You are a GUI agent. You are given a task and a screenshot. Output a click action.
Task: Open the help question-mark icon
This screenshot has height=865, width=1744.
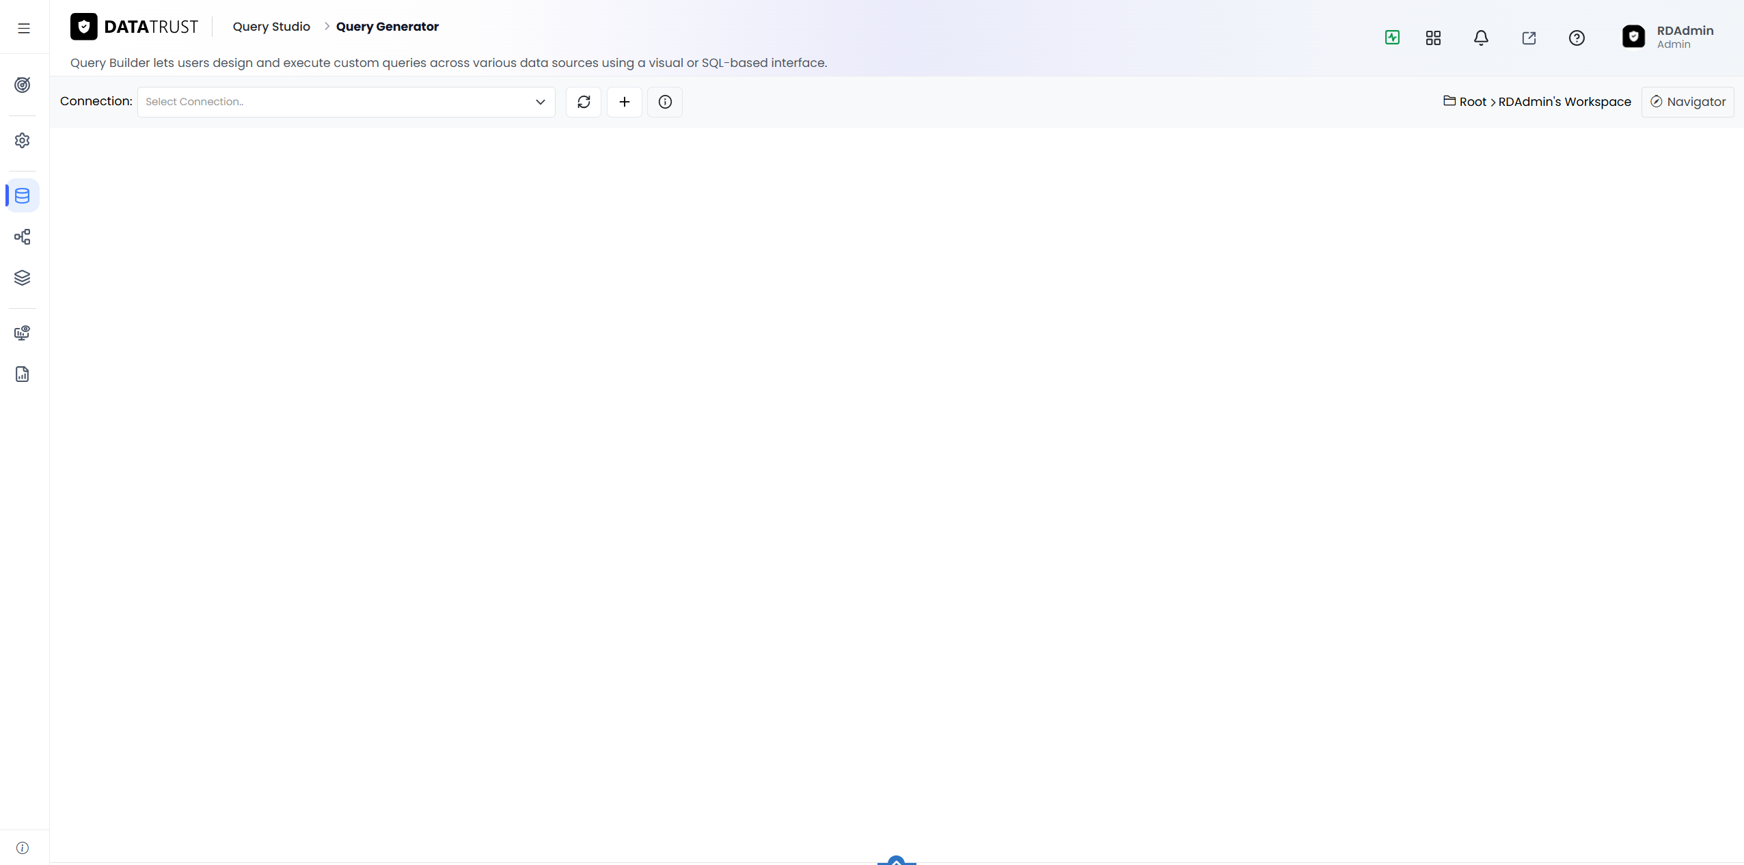[x=1577, y=38]
